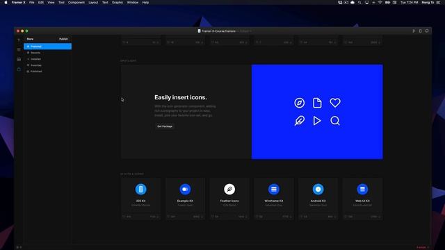The image size is (445, 250).
Task: Open the Edit menu
Action: click(x=41, y=2)
